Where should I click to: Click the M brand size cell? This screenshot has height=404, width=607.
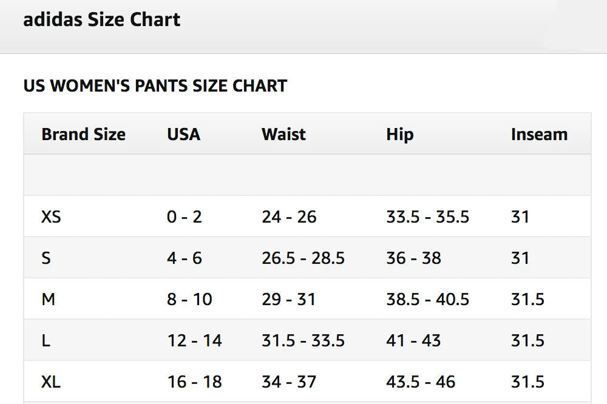pos(48,299)
